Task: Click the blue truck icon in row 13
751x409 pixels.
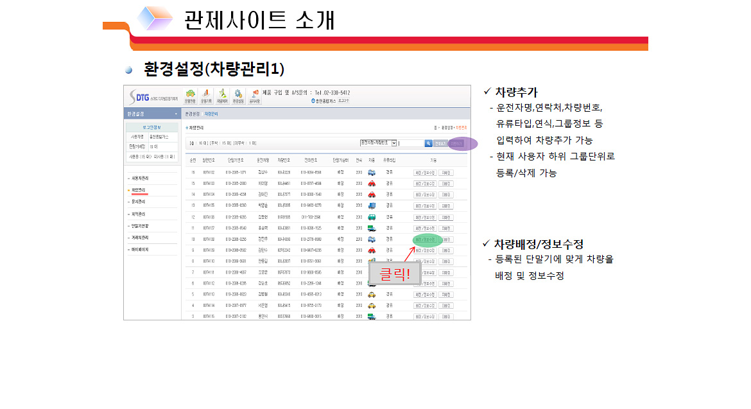Action: (372, 205)
